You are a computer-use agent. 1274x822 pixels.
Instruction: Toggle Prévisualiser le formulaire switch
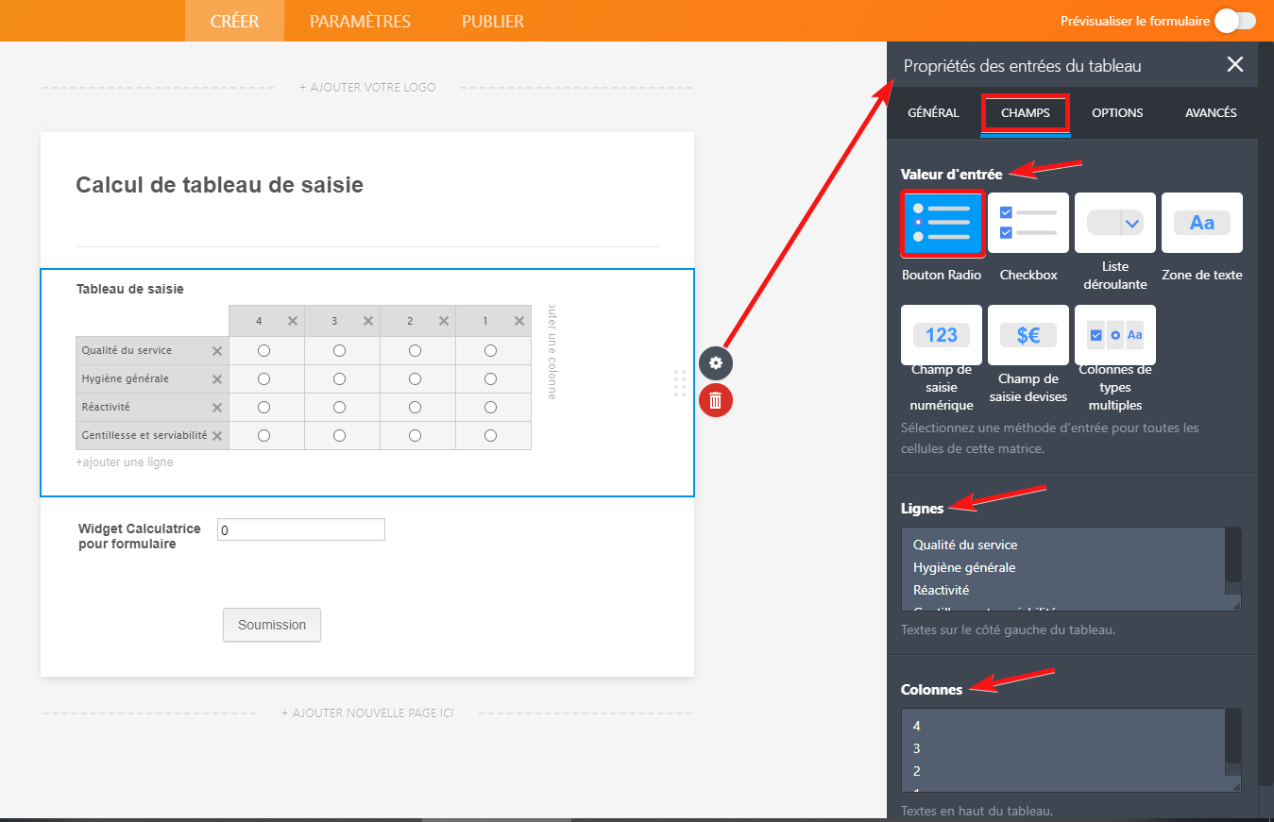pos(1235,21)
